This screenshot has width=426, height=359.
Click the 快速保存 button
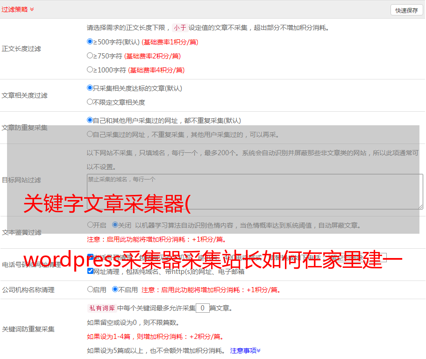click(406, 10)
